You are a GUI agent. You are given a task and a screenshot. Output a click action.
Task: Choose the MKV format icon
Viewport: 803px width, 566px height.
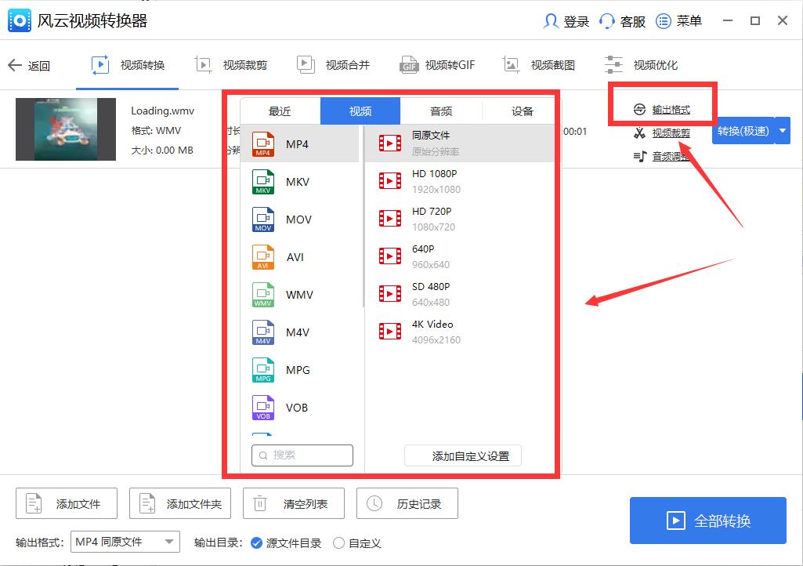(x=263, y=182)
